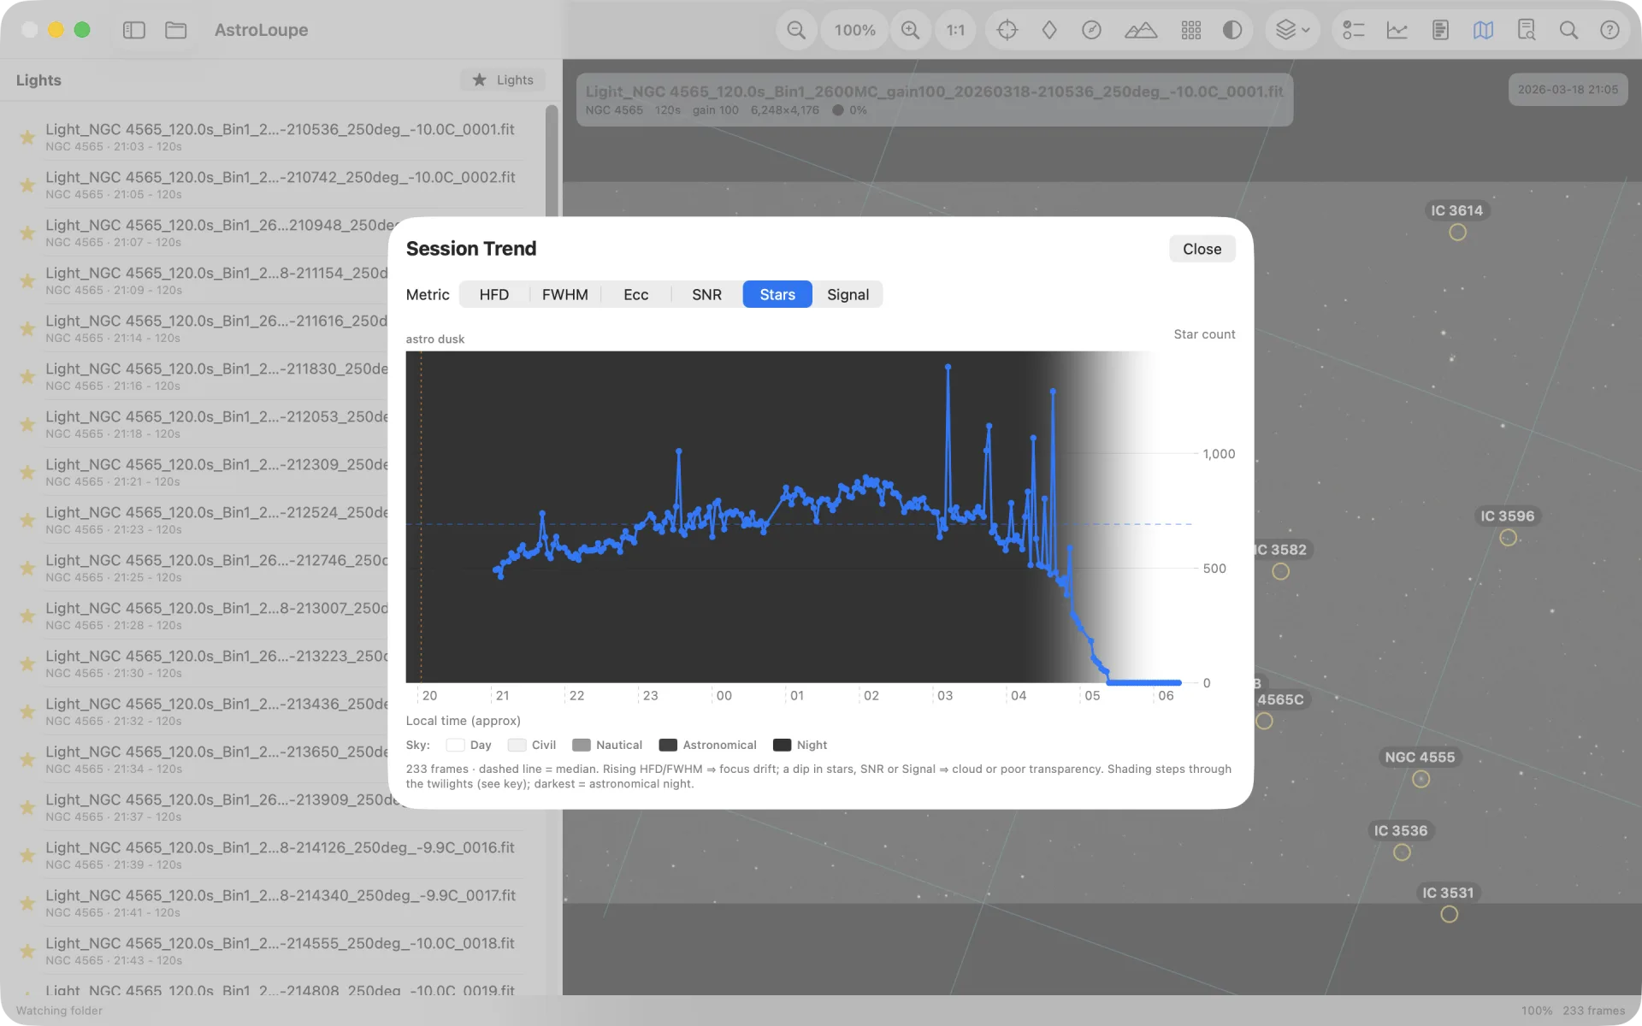This screenshot has width=1642, height=1026.
Task: Click the 233 frames status text
Action: (1593, 1011)
